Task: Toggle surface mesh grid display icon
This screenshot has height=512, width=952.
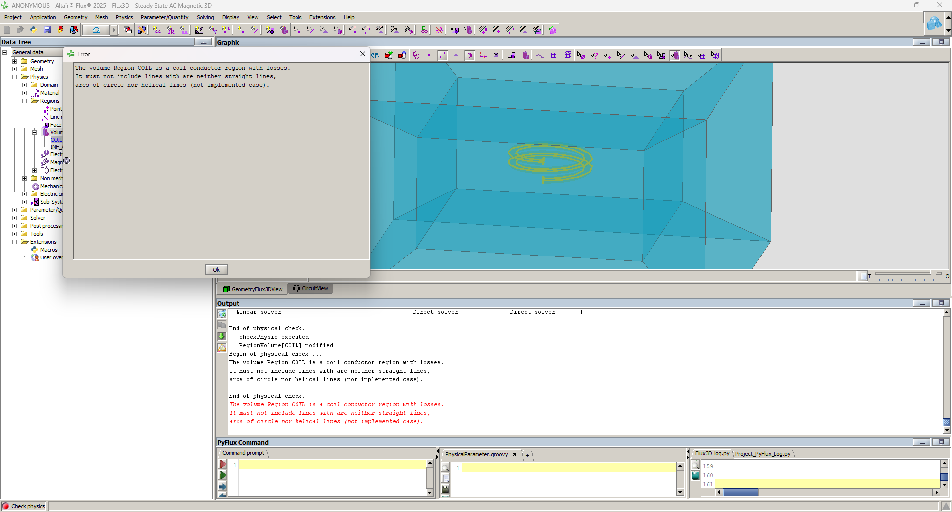Action: pyautogui.click(x=554, y=55)
